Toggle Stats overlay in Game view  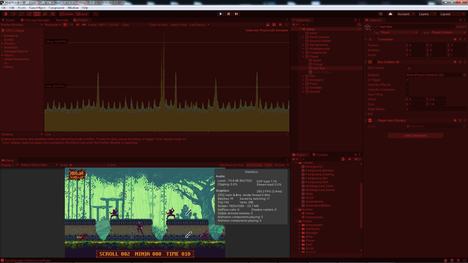[268, 165]
